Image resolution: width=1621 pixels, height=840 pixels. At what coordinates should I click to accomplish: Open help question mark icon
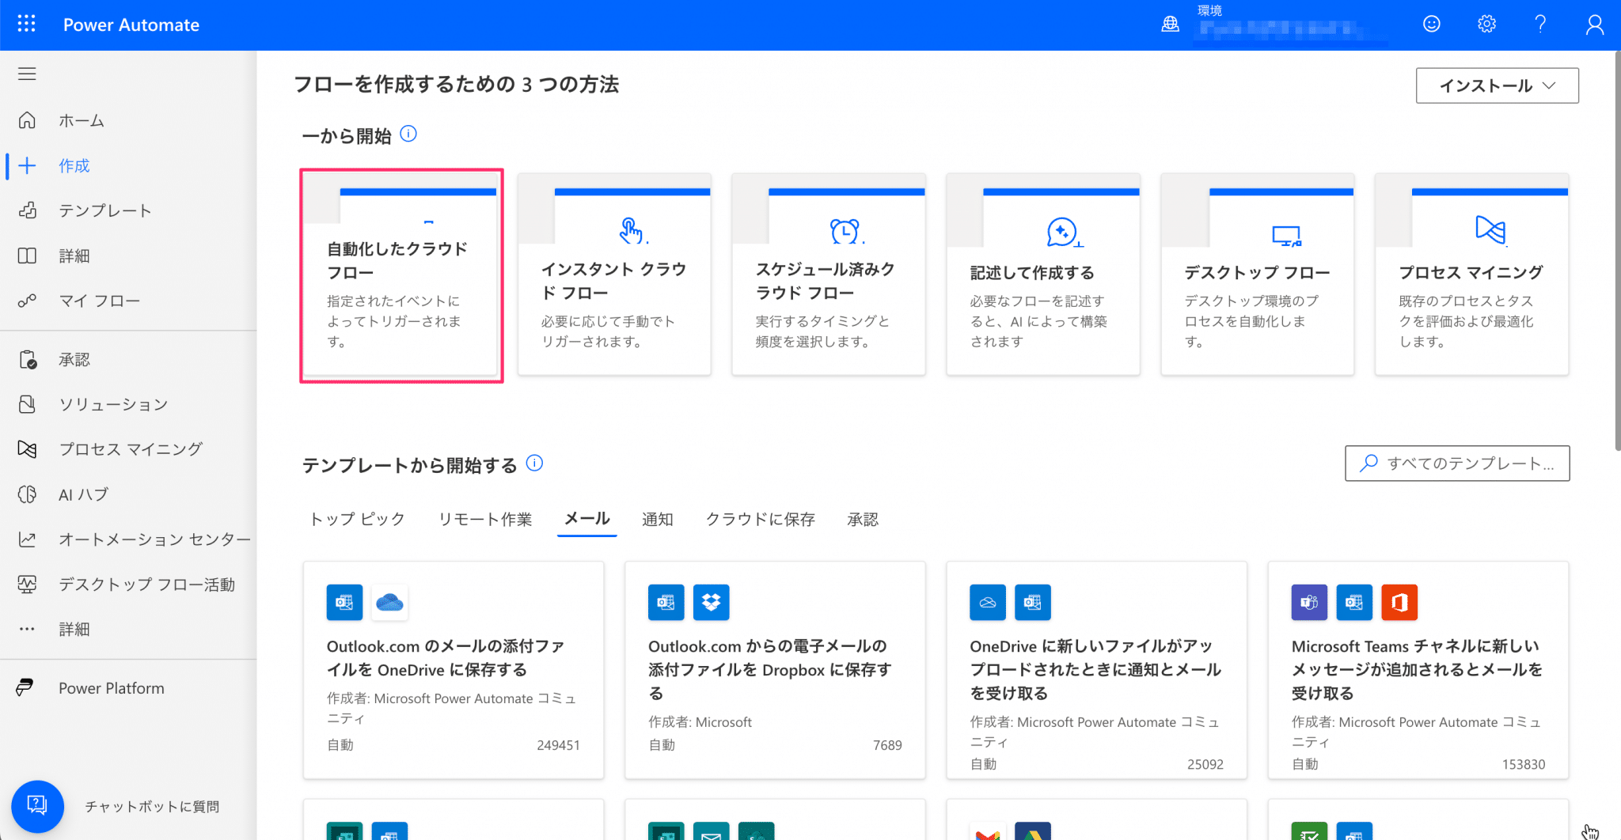click(x=1540, y=25)
